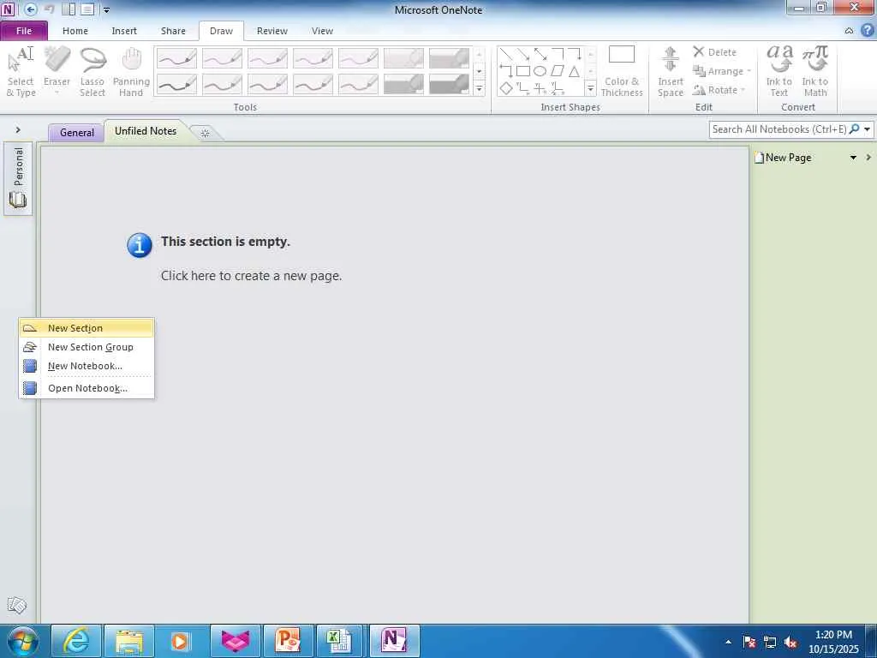The width and height of the screenshot is (877, 658).
Task: Insert a diamond shape
Action: (505, 88)
